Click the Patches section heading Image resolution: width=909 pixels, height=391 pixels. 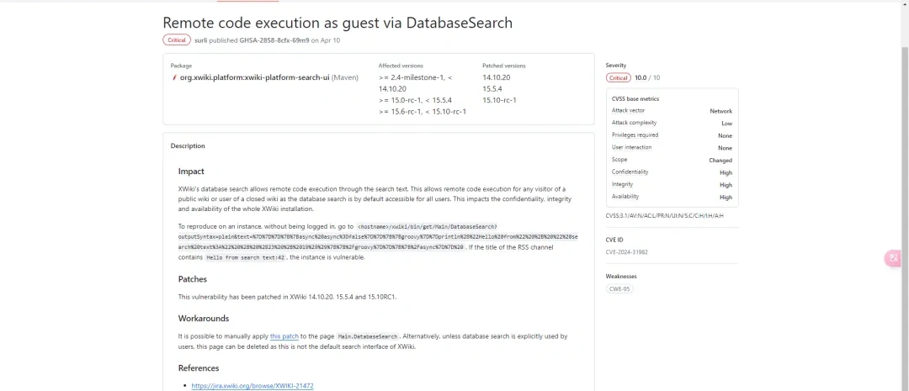click(x=193, y=279)
